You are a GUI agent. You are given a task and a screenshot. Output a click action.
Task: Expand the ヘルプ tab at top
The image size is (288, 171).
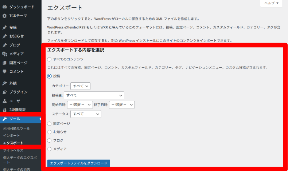[271, 3]
